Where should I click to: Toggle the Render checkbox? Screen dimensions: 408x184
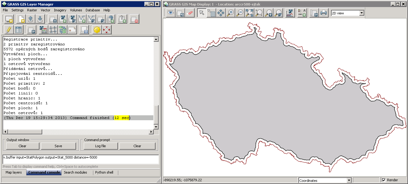click(x=383, y=180)
